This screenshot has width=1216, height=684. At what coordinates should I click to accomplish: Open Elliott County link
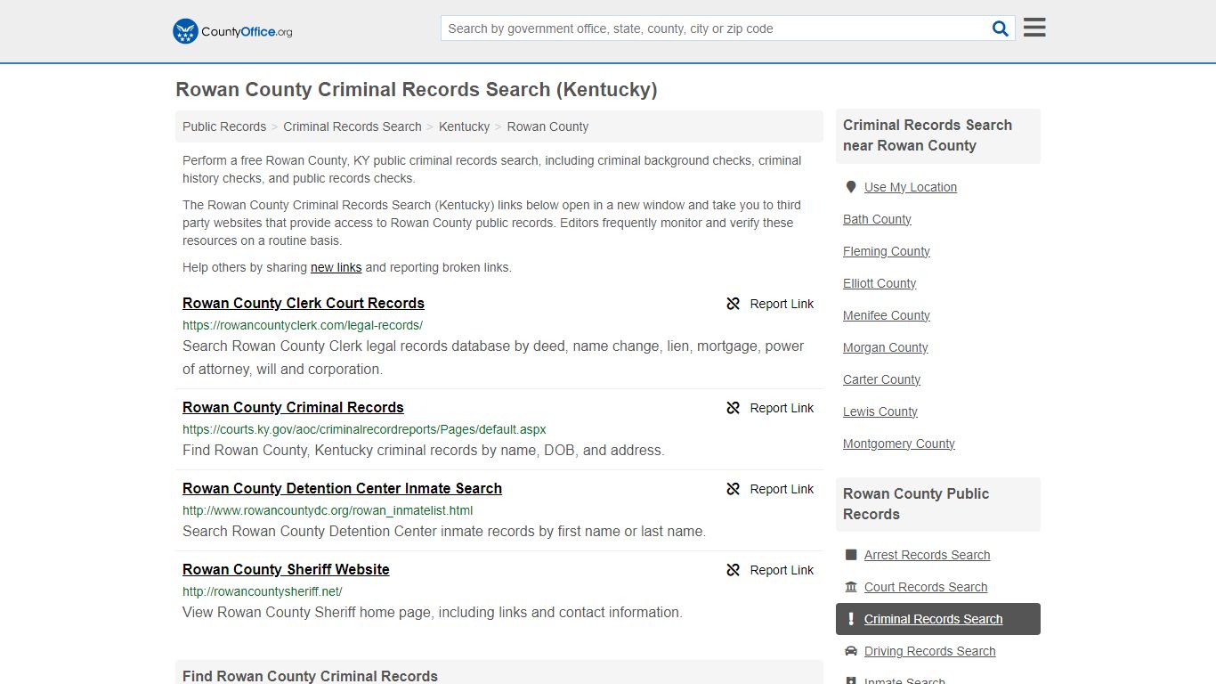[880, 283]
